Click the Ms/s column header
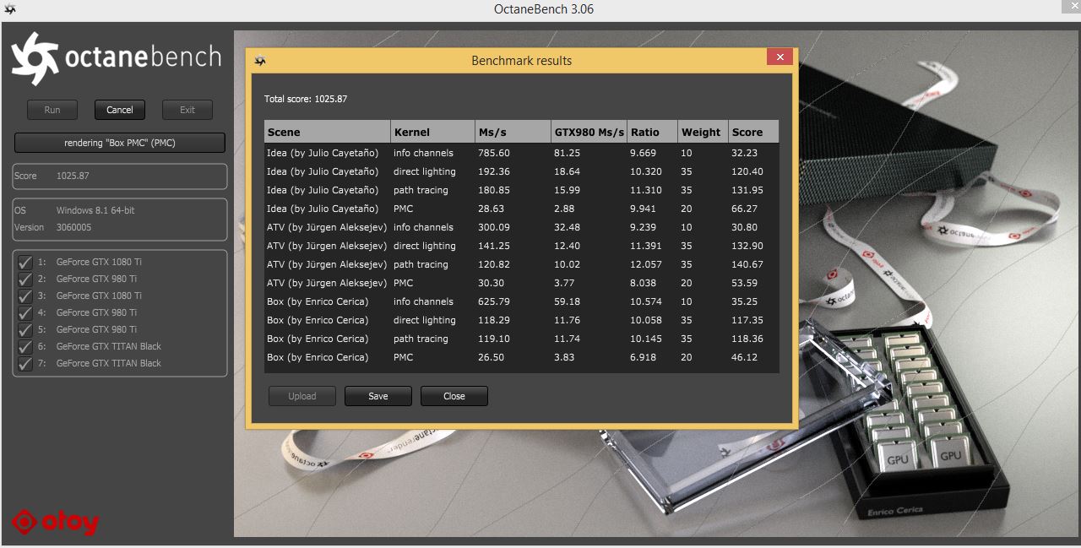Screen dimensions: 1081x548 [x=513, y=132]
